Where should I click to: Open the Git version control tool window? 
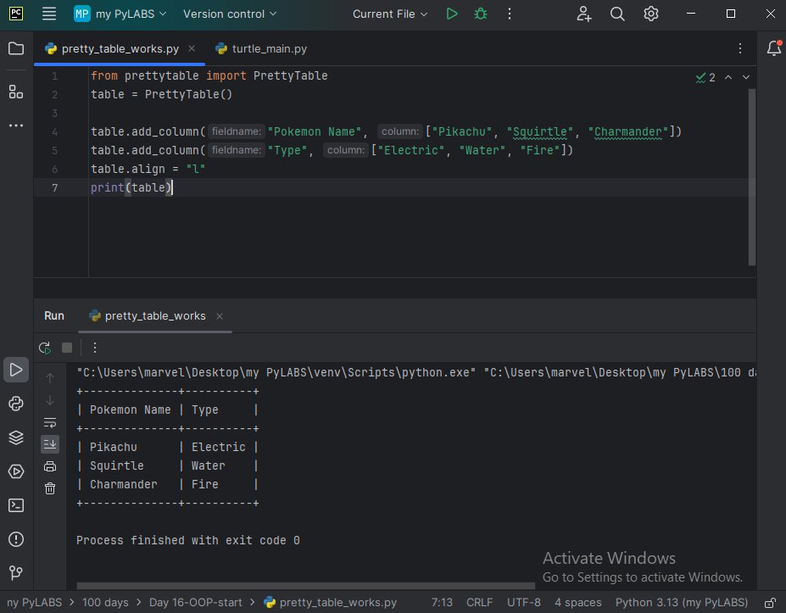click(16, 573)
